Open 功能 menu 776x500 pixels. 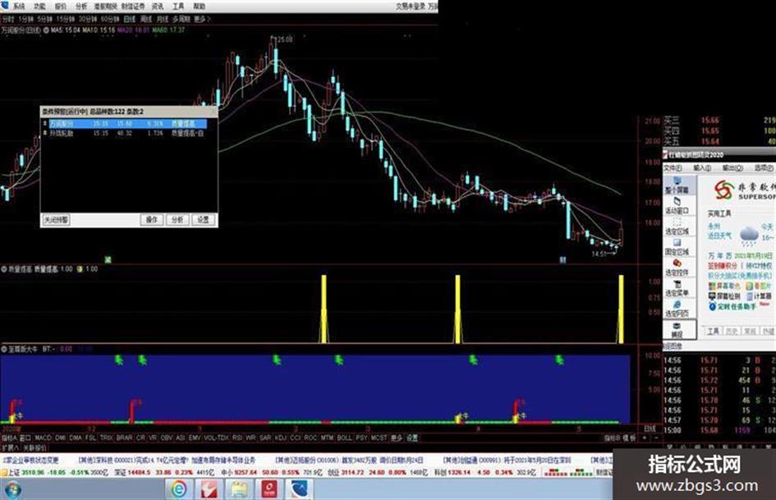click(39, 7)
